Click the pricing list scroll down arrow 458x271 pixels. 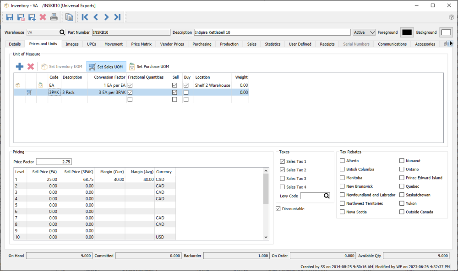(266, 237)
